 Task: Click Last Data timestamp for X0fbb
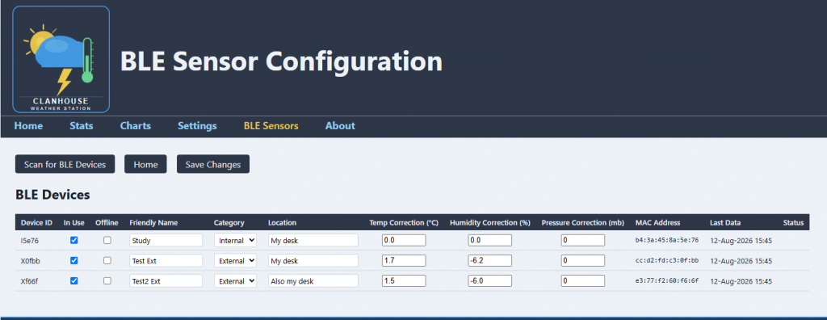[x=741, y=260]
